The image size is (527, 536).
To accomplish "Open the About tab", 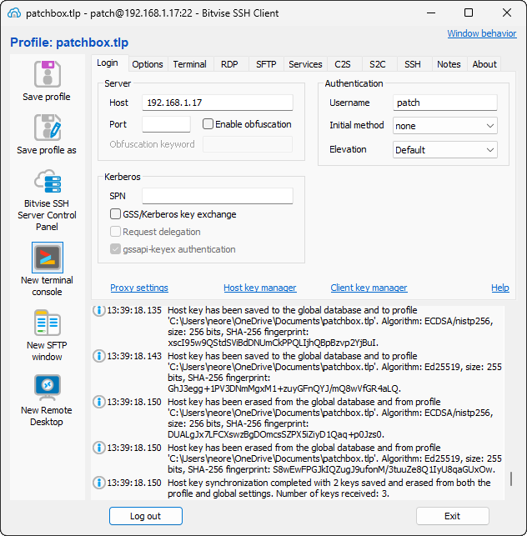I will (x=484, y=64).
